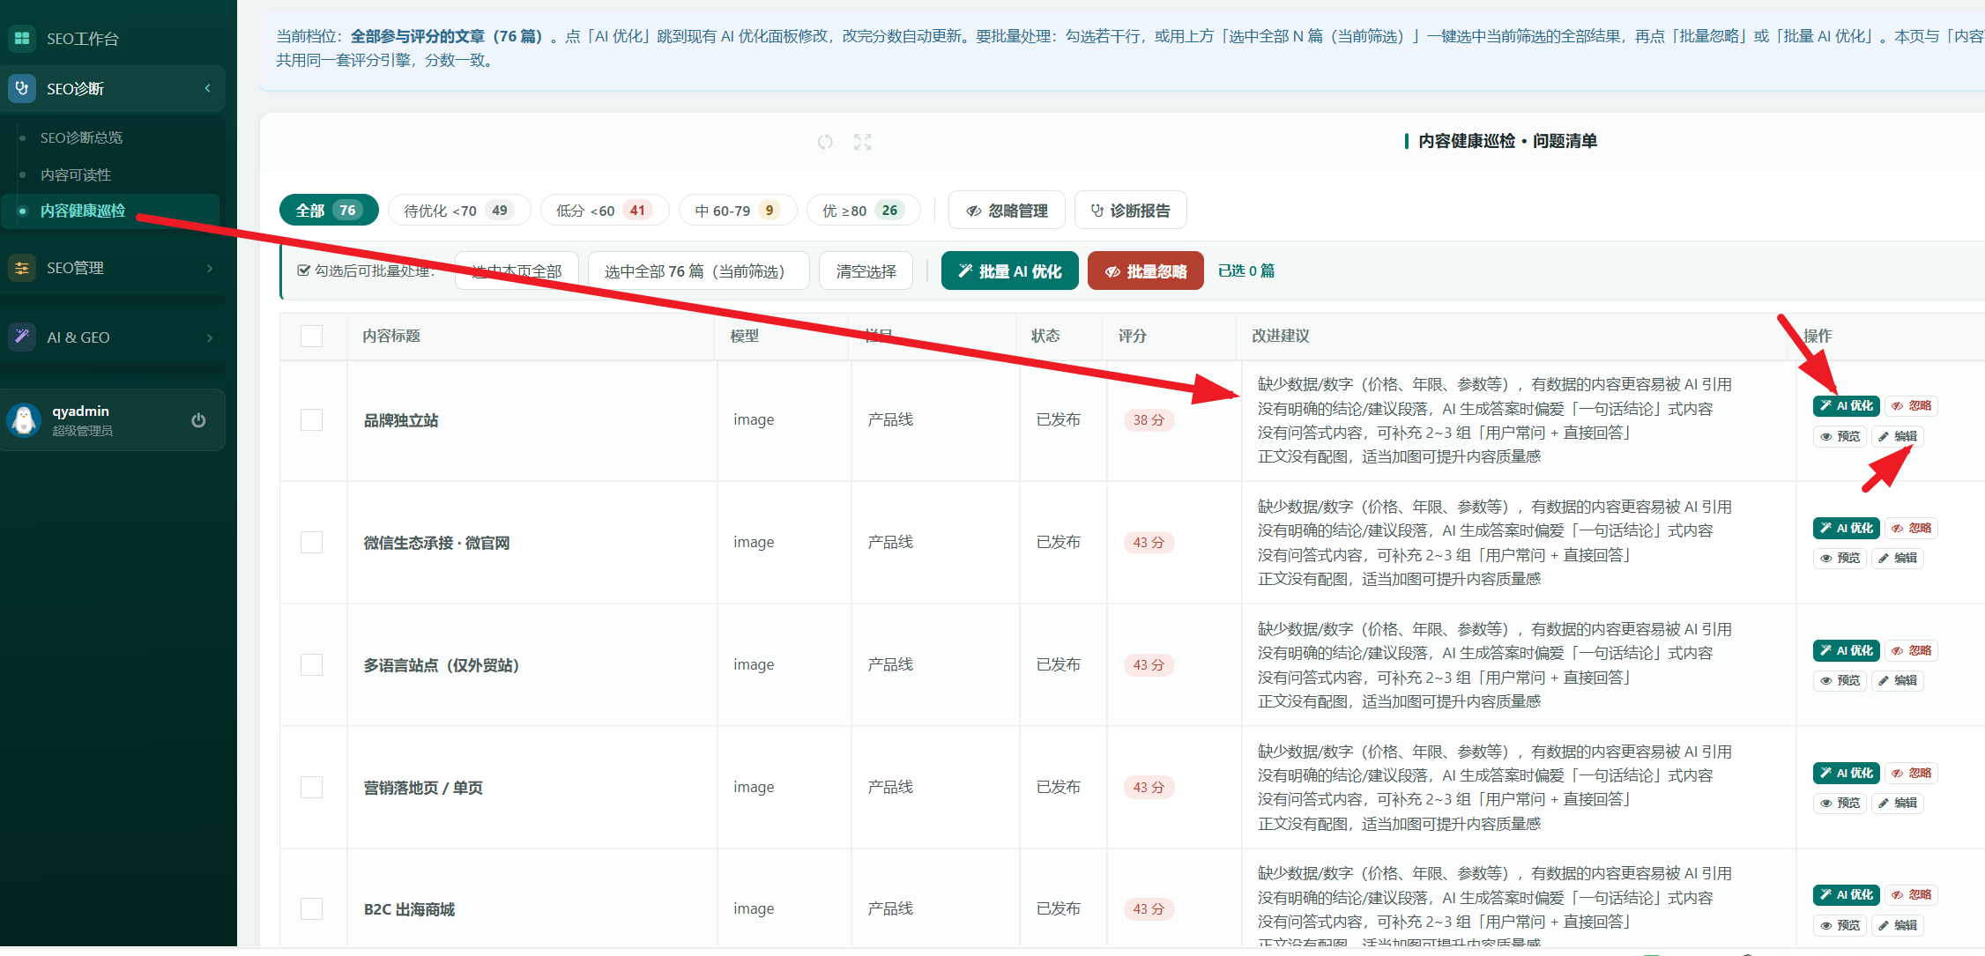The width and height of the screenshot is (1985, 956).
Task: Select the 全部 76 filter tab
Action: coord(329,211)
